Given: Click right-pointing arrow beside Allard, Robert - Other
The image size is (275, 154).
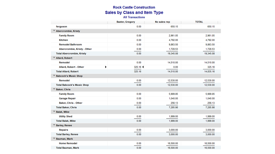Looking at the screenshot, I should point(106,67).
